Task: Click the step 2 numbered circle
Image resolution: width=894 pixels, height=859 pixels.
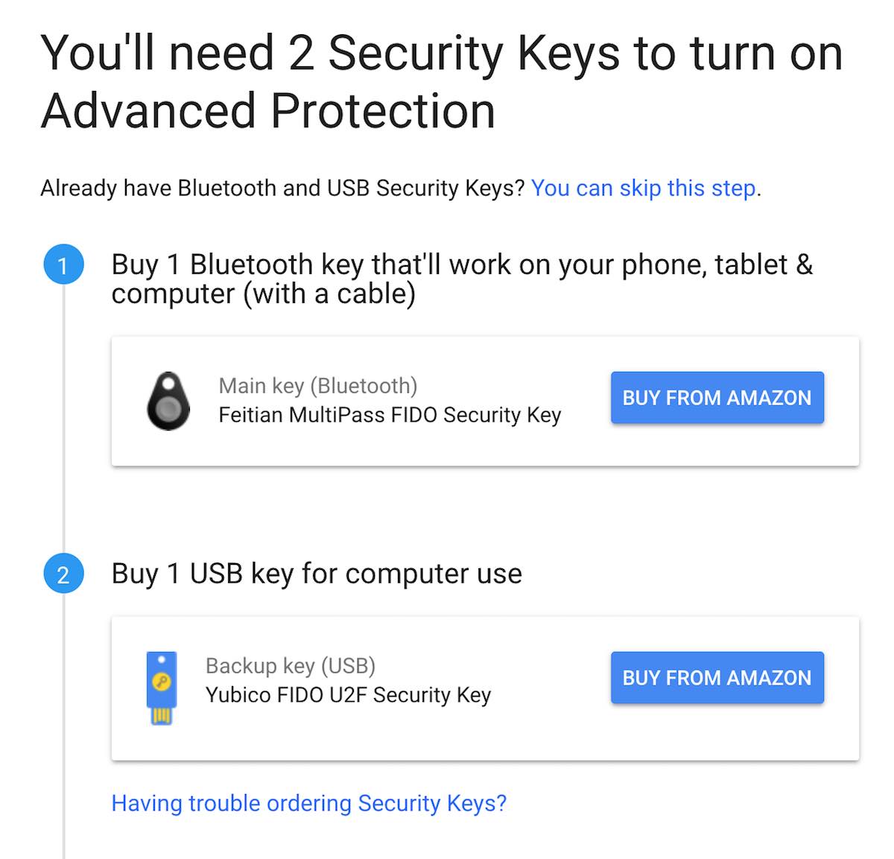Action: point(63,575)
